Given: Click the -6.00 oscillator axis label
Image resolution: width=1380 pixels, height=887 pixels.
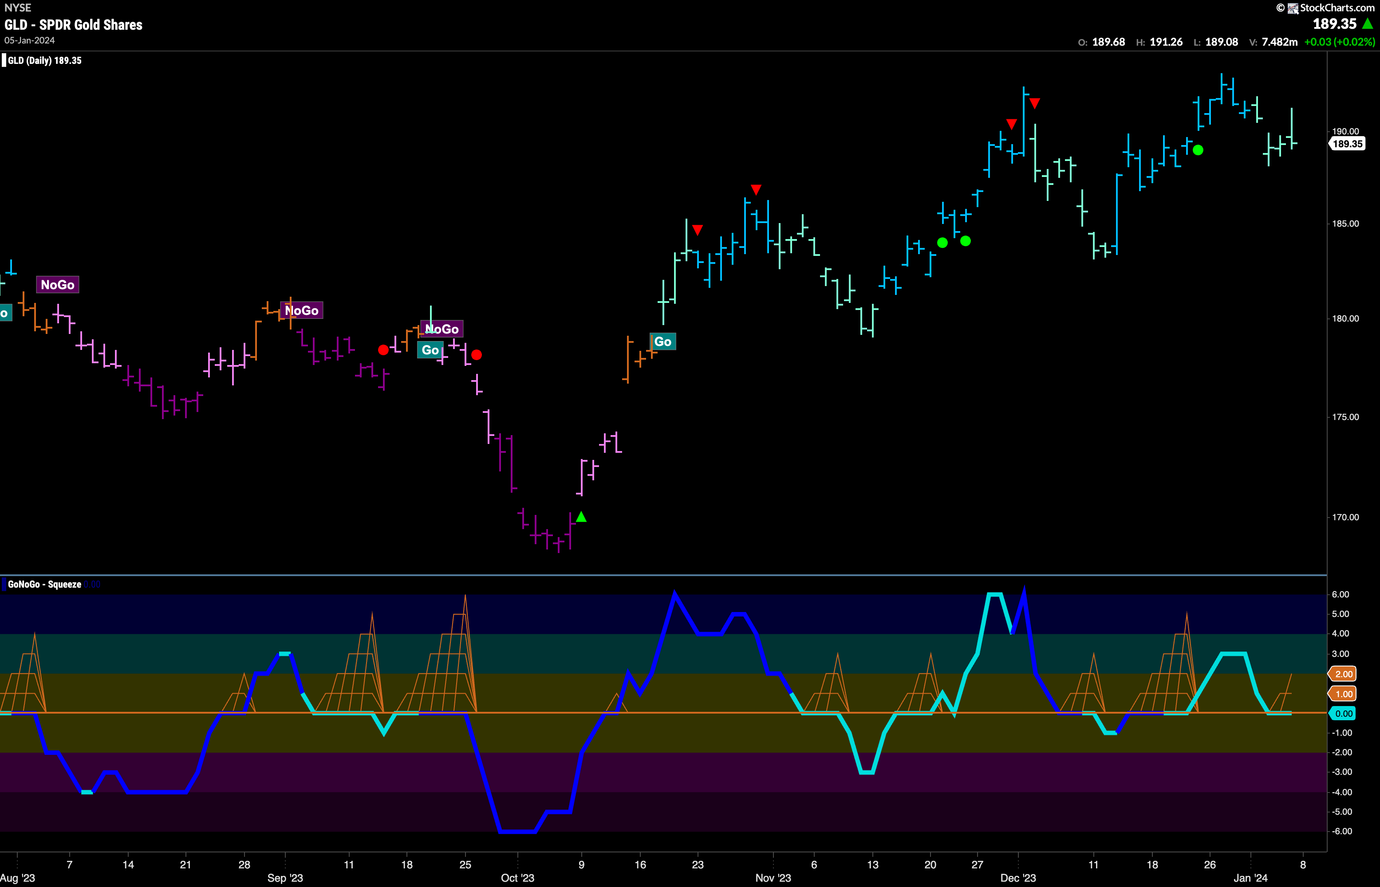Looking at the screenshot, I should 1341,831.
